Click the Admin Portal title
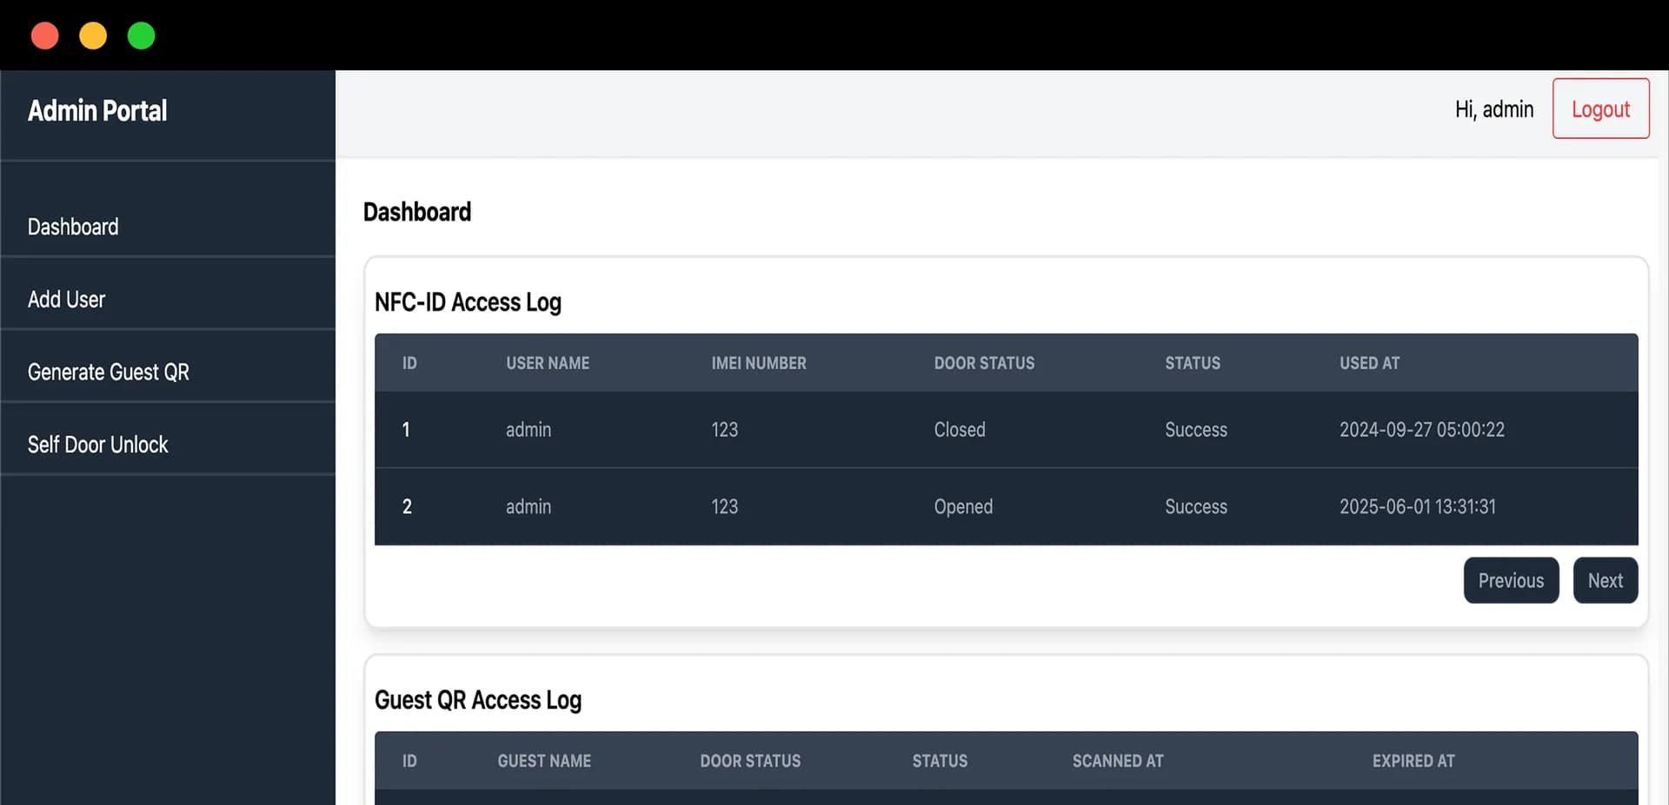Viewport: 1669px width, 805px height. click(97, 110)
